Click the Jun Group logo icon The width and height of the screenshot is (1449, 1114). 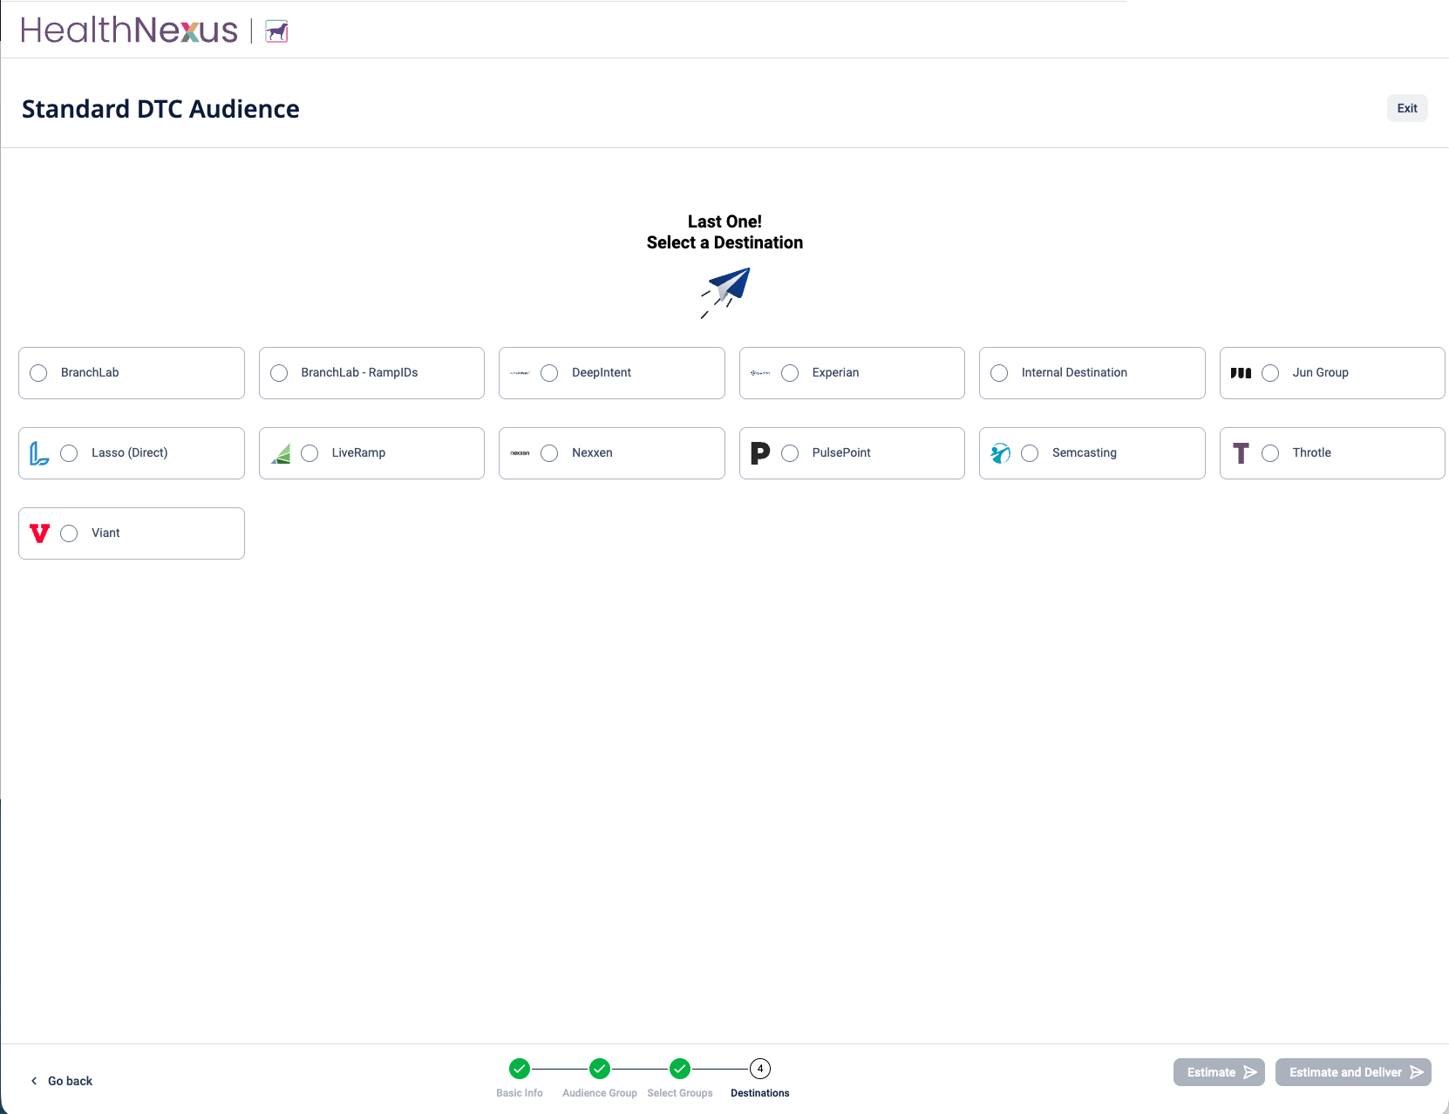click(1241, 373)
